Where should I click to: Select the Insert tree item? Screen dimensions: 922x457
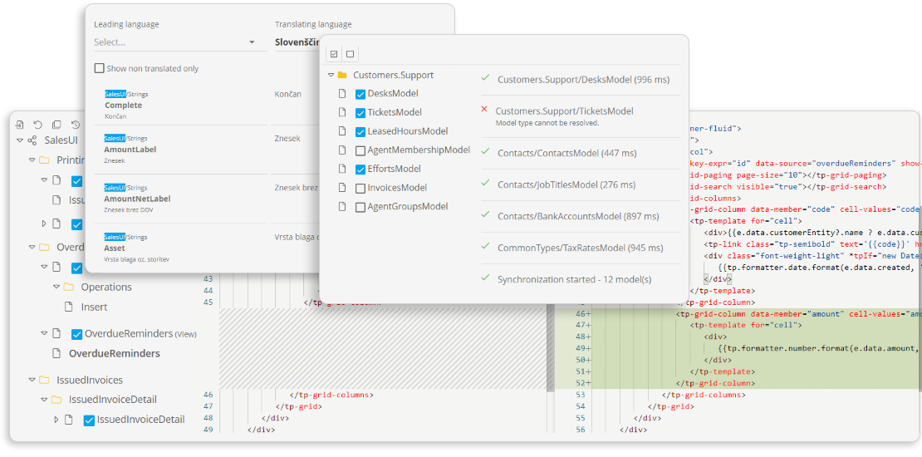click(x=94, y=307)
